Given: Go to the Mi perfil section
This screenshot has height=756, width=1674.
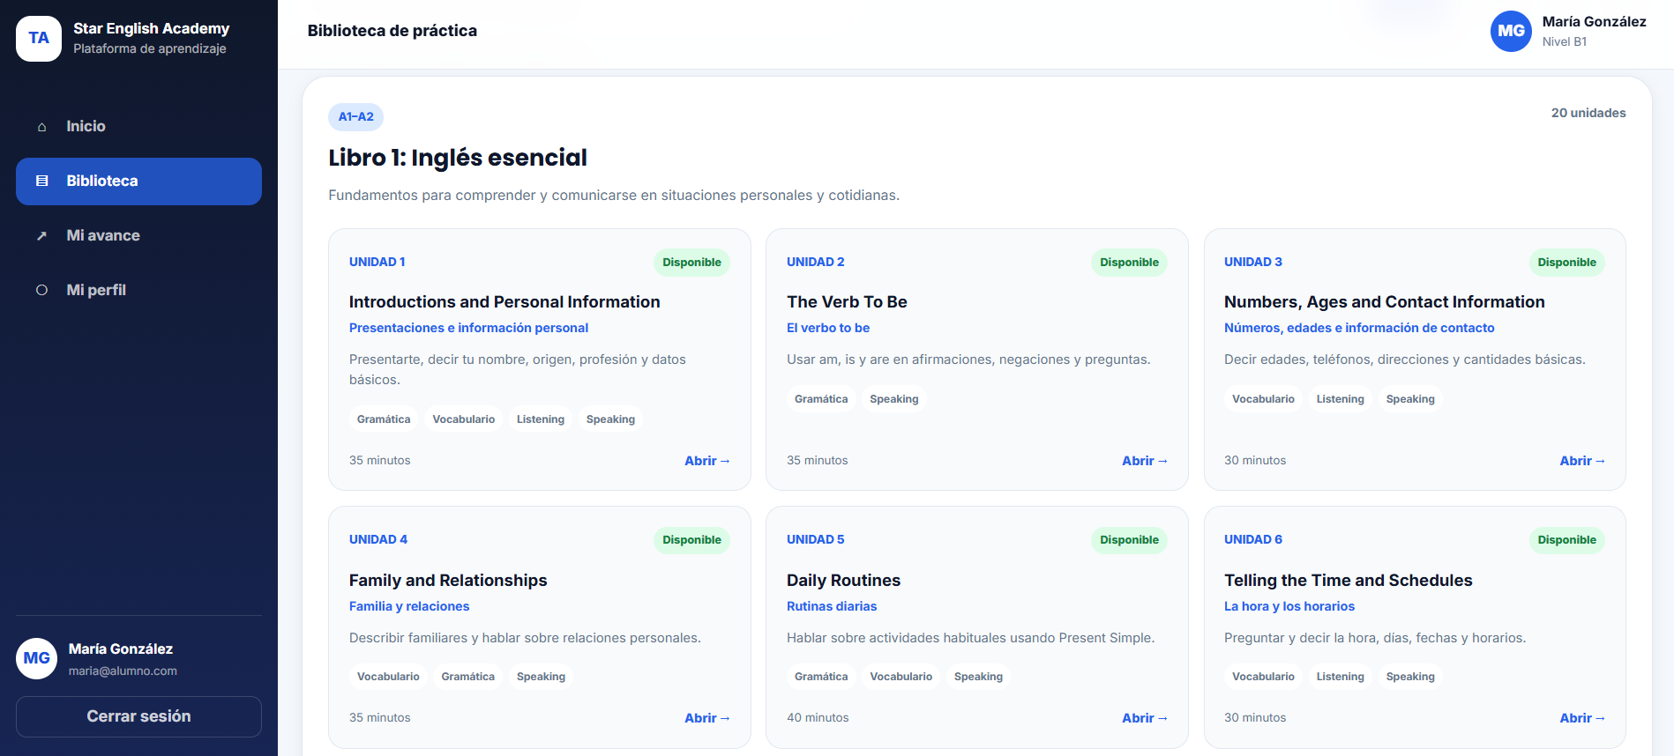Looking at the screenshot, I should (138, 291).
